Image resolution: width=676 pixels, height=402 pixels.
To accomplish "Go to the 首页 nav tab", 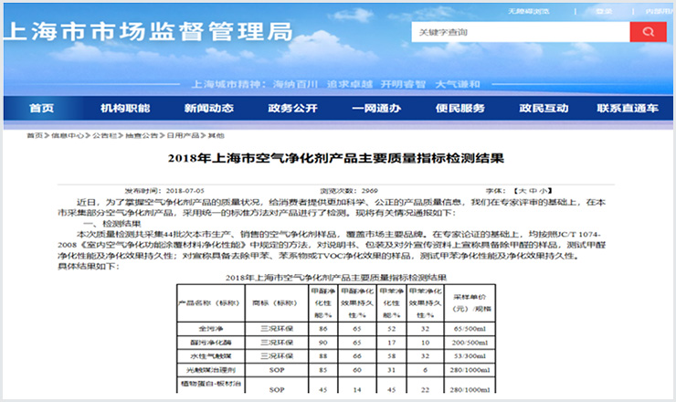I will click(x=42, y=108).
